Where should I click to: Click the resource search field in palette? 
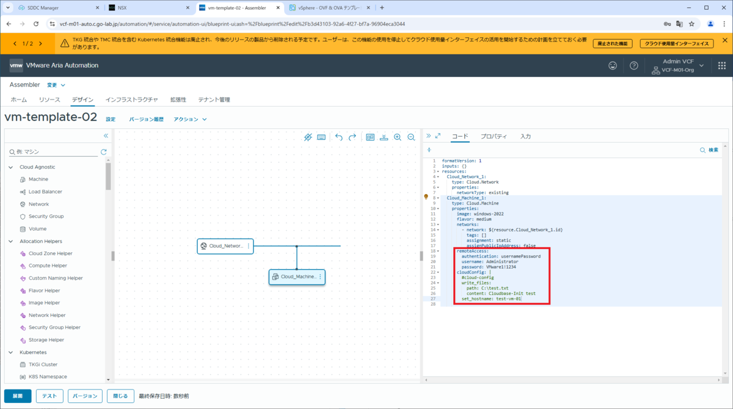point(54,151)
